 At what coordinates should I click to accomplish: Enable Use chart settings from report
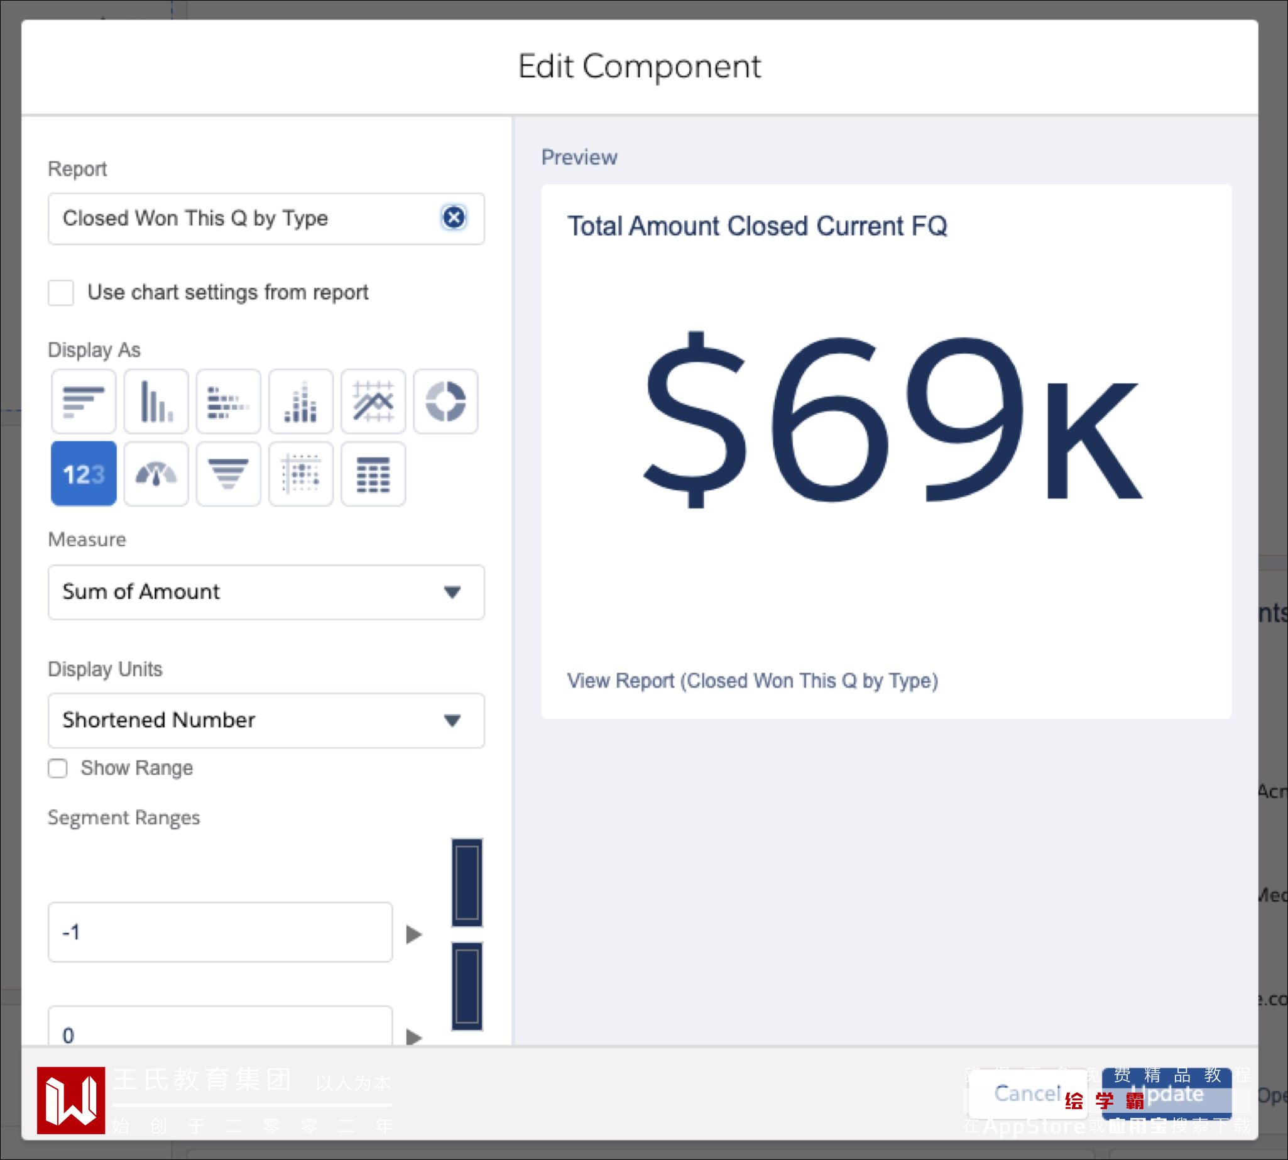(x=61, y=293)
